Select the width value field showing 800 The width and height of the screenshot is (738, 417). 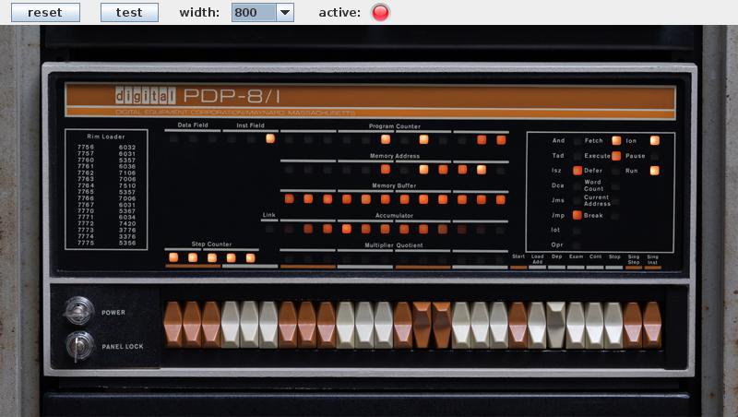coord(254,12)
